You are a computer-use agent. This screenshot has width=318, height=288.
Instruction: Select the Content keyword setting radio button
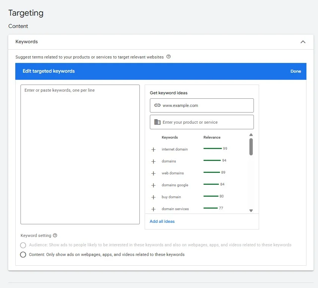[x=23, y=254]
